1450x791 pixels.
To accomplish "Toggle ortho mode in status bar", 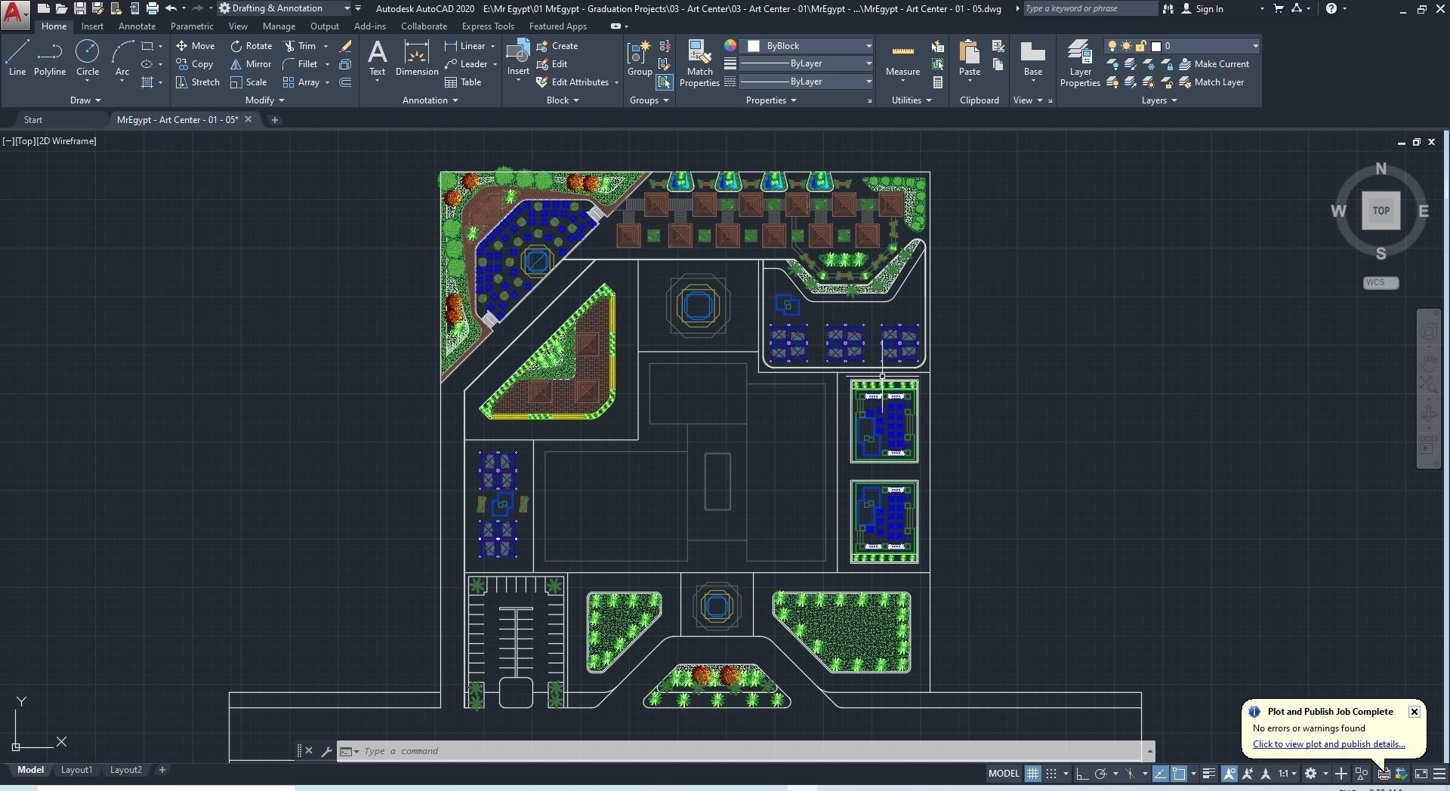I will pos(1082,774).
